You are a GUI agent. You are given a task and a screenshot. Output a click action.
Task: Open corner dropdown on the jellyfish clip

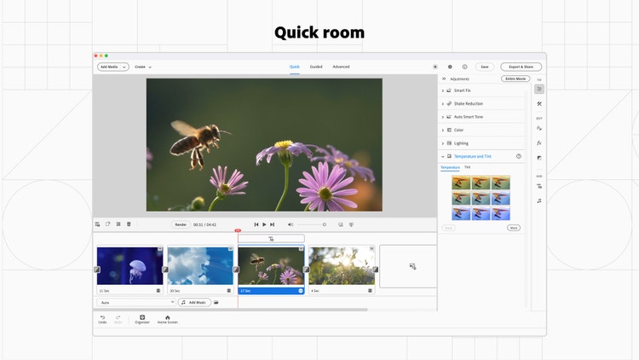tap(160, 248)
